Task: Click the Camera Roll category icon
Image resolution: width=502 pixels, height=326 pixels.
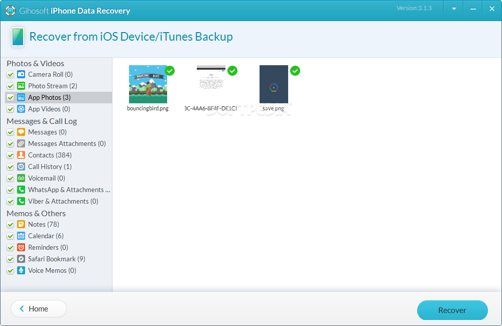Action: tap(21, 74)
